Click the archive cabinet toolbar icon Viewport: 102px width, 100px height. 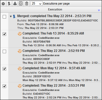click(x=21, y=4)
